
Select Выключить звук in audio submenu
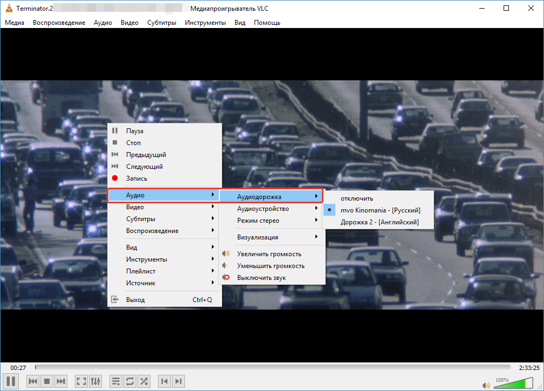pyautogui.click(x=261, y=278)
